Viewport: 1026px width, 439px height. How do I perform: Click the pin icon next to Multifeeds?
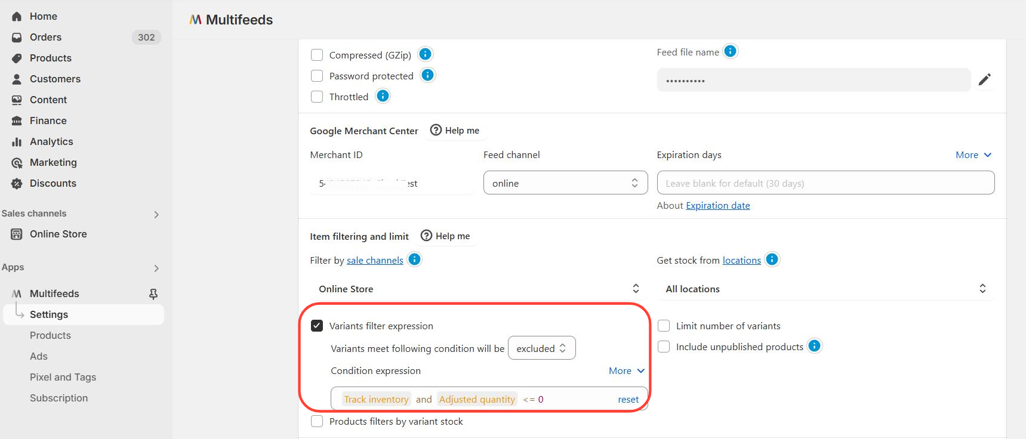[153, 294]
